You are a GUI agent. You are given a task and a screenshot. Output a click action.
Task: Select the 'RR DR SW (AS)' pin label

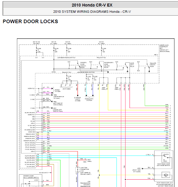[30, 143]
